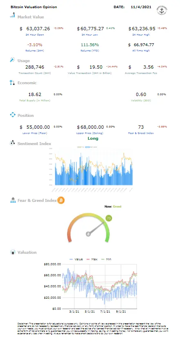Click the Economic section icon
The width and height of the screenshot is (180, 342).
(x=12, y=83)
